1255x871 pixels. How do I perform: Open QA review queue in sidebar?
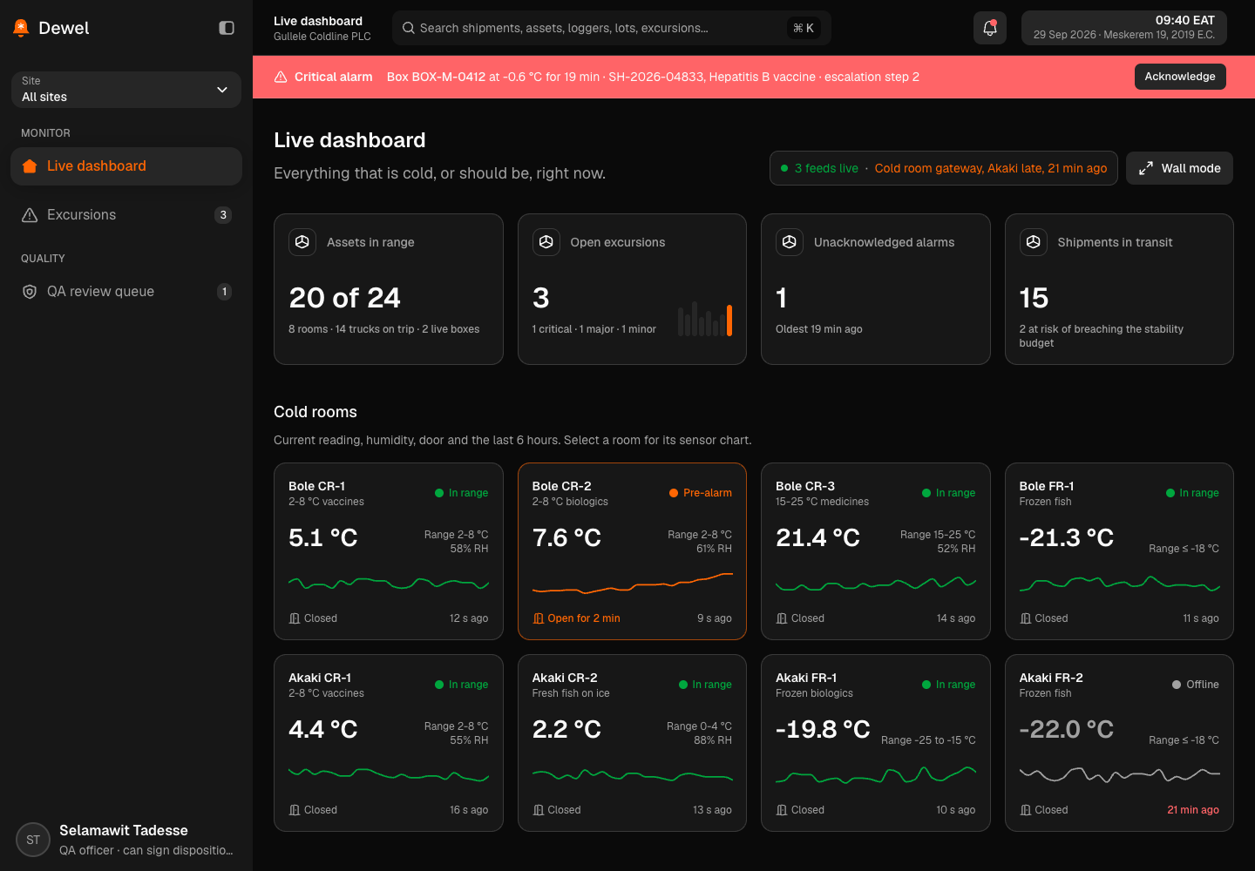tap(126, 292)
